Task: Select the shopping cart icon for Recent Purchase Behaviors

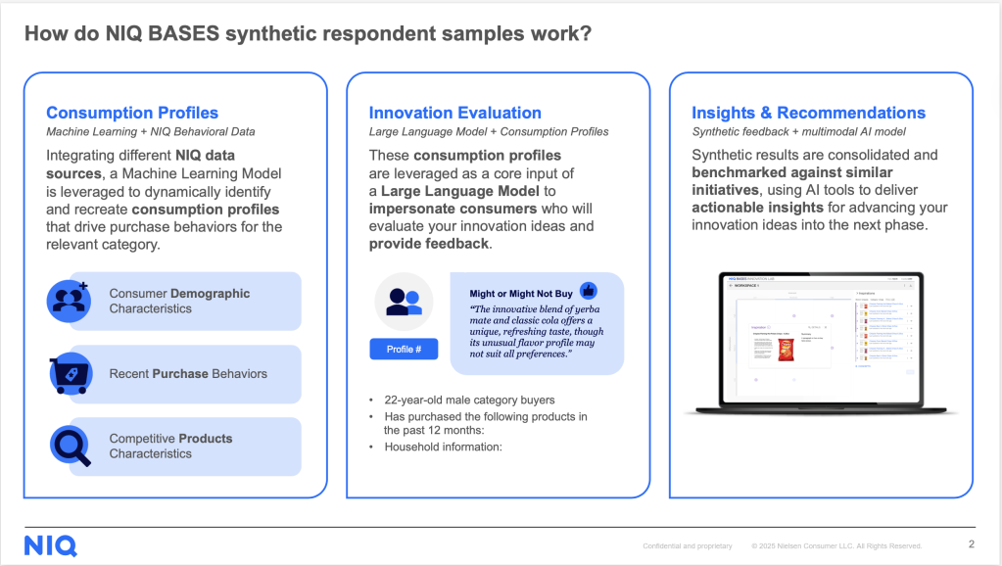Action: point(68,374)
